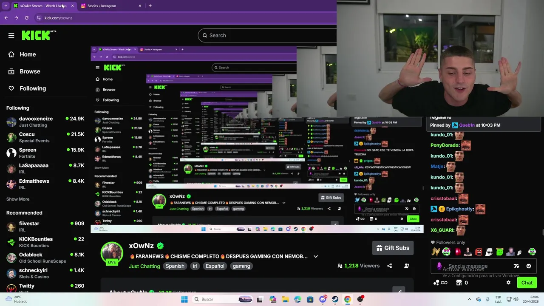Open schneckyirl recommended channel
544x306 pixels.
[45, 273]
